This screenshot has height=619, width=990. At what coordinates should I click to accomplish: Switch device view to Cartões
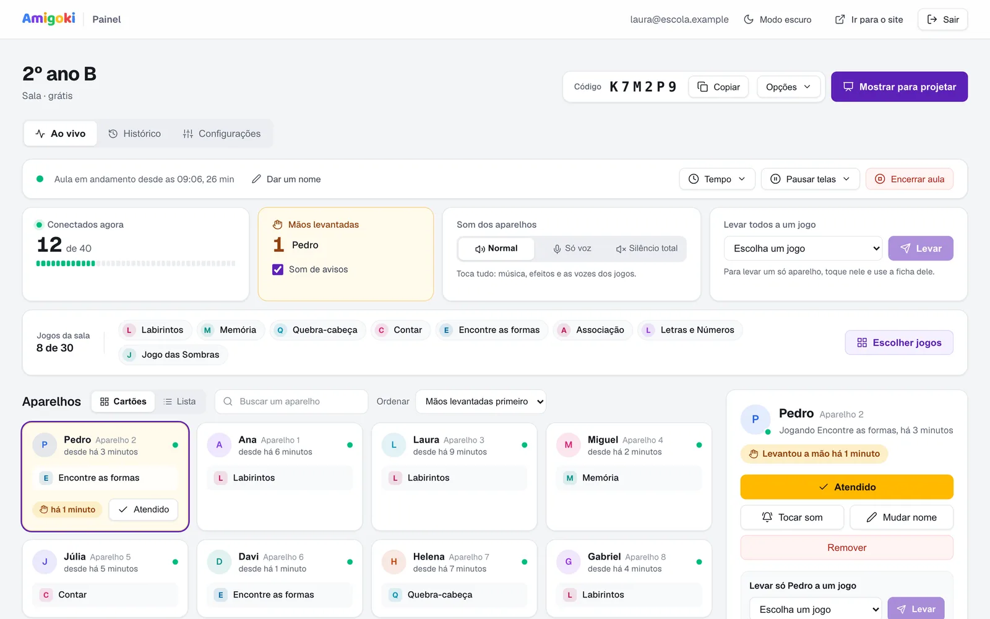coord(123,401)
